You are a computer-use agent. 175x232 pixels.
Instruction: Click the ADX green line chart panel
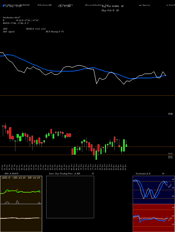pyautogui.click(x=21, y=190)
